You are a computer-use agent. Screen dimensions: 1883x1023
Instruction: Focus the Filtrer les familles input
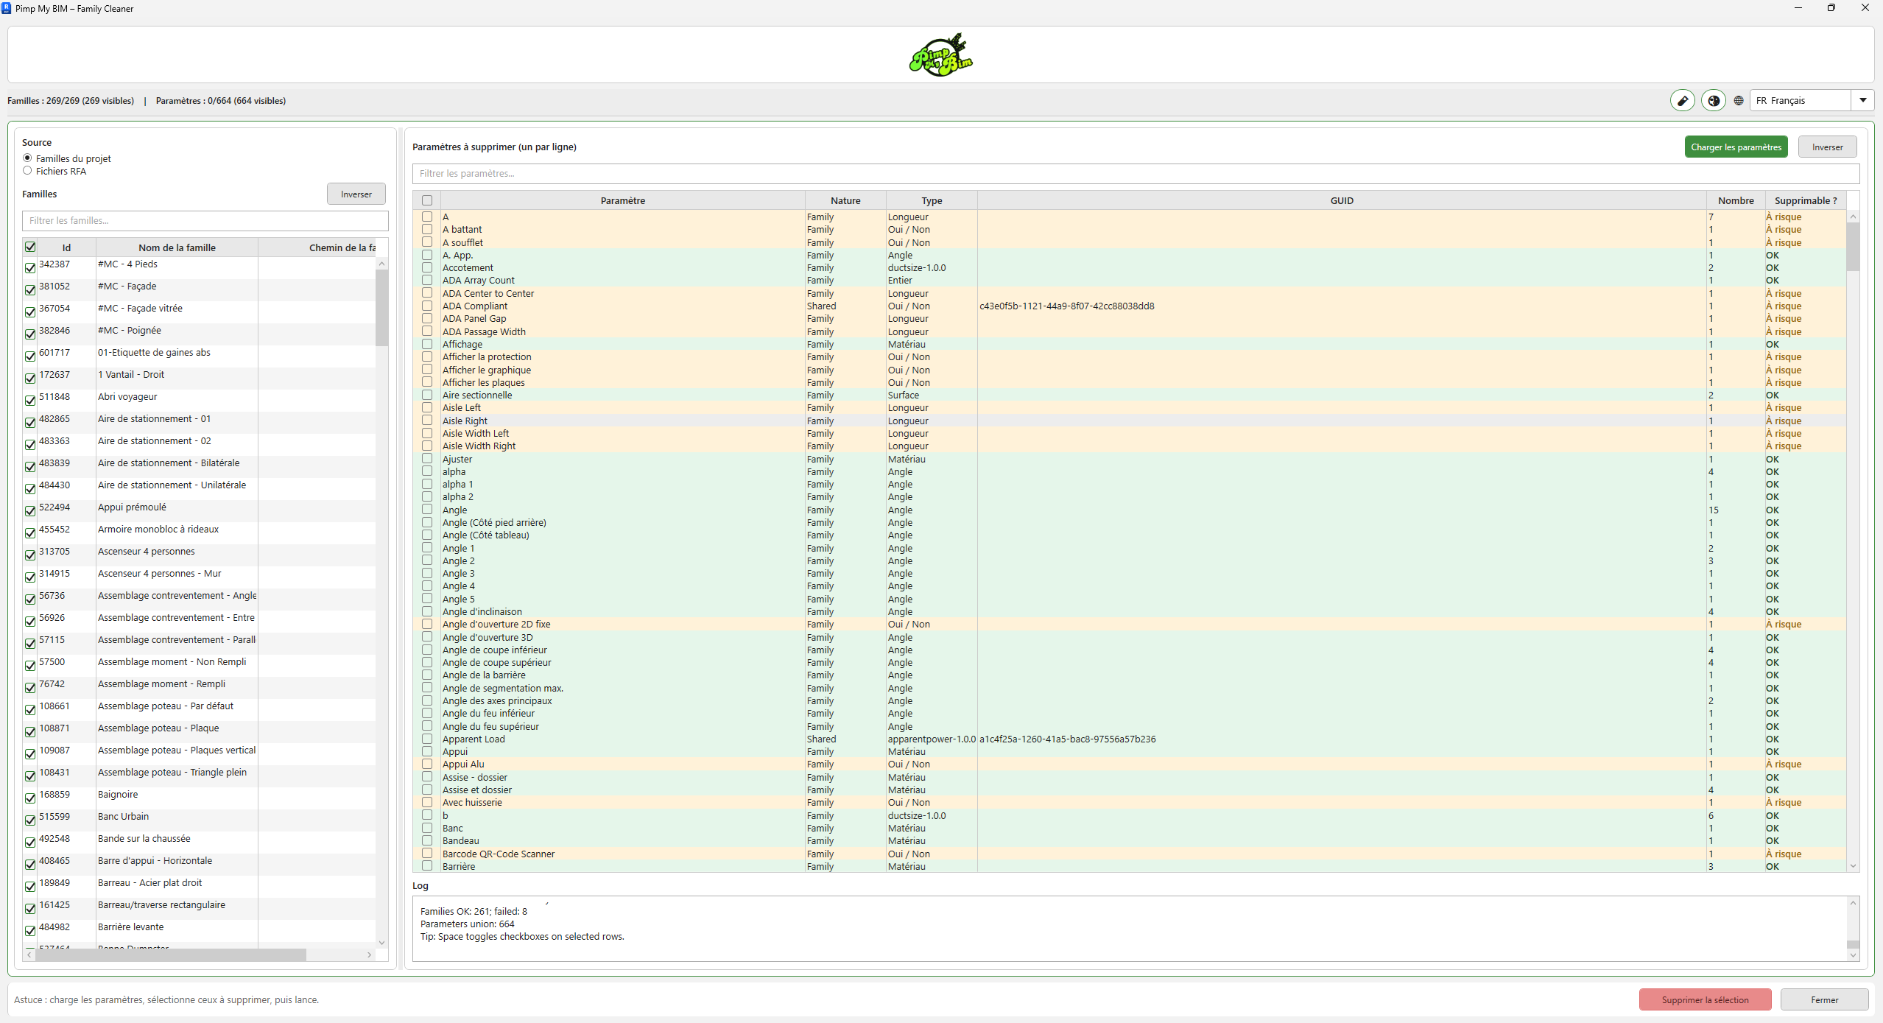click(205, 220)
